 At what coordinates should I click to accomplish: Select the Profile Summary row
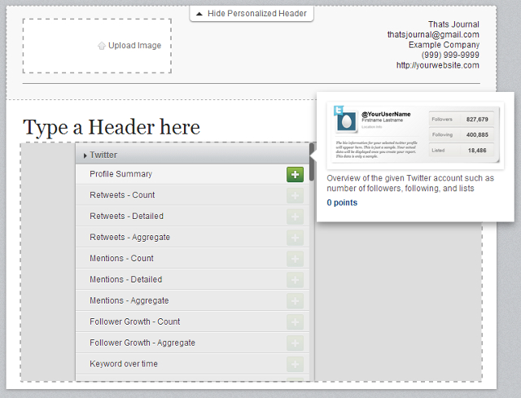(x=192, y=174)
